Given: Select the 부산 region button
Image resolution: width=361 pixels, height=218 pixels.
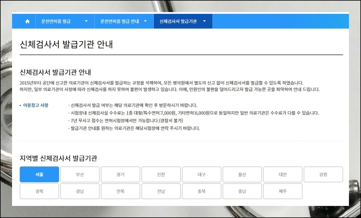Looking at the screenshot, I should 80,175.
